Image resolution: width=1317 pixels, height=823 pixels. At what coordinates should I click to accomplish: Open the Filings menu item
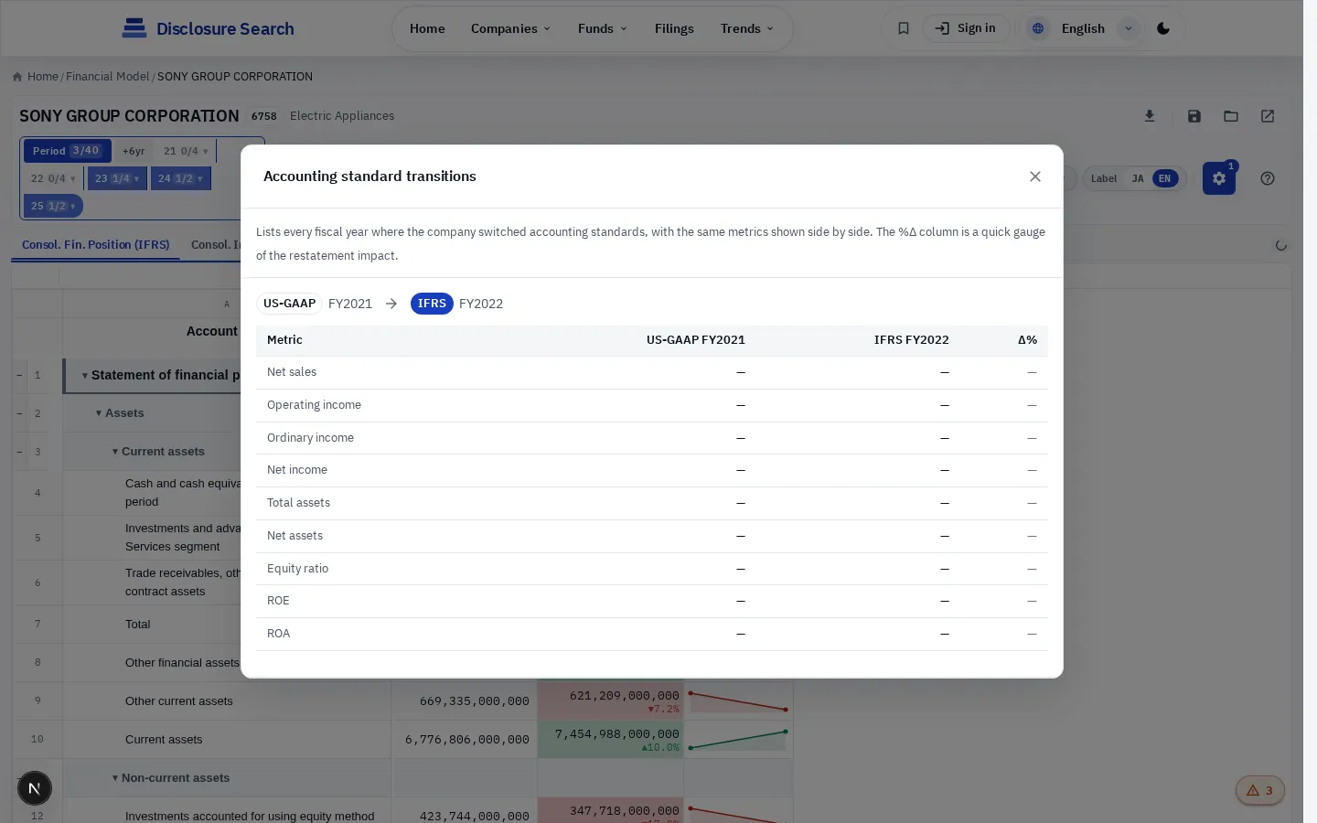[x=674, y=28]
